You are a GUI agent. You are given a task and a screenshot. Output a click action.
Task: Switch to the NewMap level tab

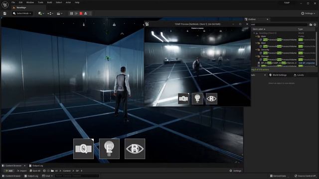tap(21, 7)
